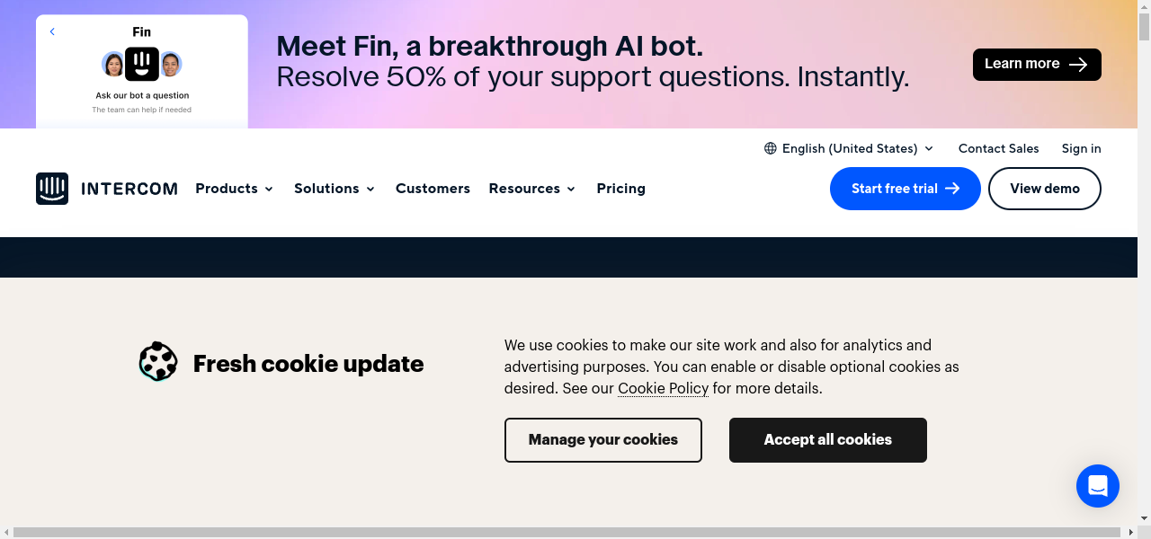Click Manage your cookies button
1151x539 pixels.
pyautogui.click(x=602, y=440)
